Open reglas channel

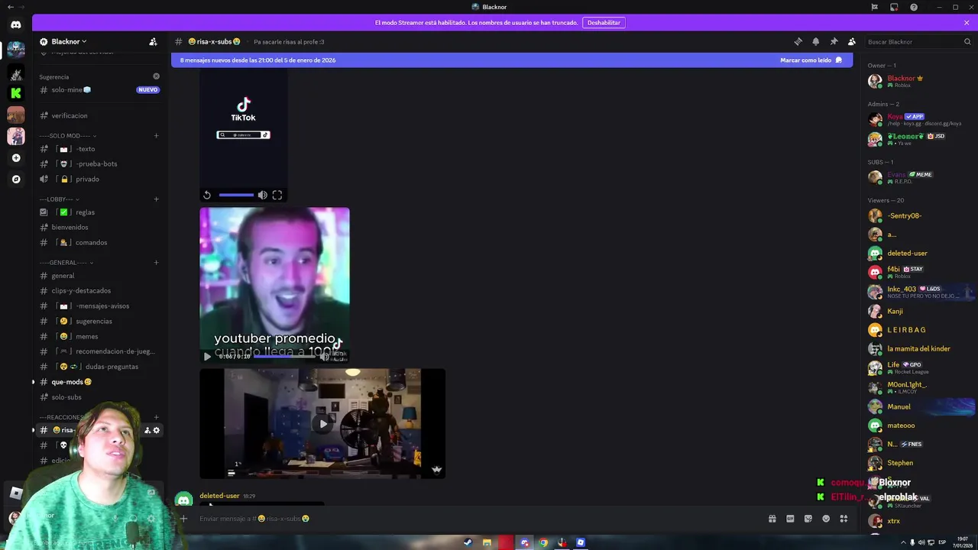pos(99,212)
